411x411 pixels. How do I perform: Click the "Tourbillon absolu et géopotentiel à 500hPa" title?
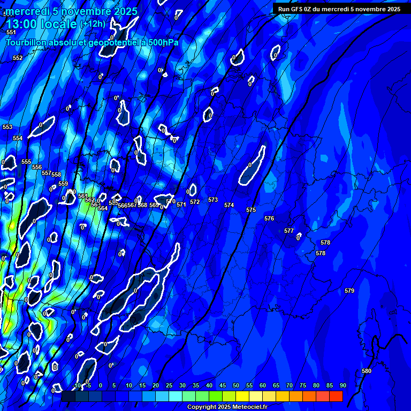[x=92, y=42]
